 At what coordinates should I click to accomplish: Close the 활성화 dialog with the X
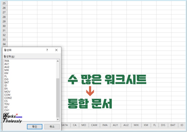pos(56,50)
